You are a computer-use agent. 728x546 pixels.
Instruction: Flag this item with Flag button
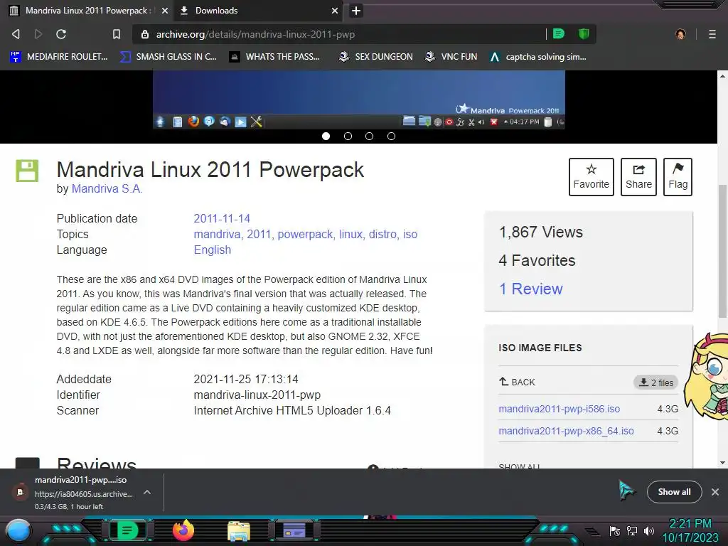click(678, 177)
